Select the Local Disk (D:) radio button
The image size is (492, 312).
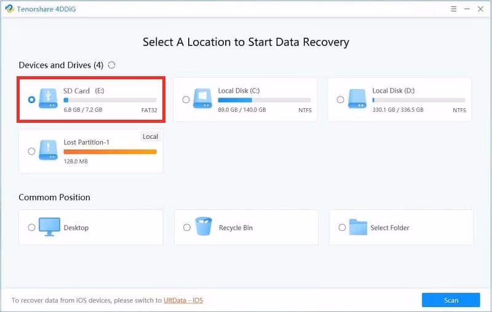[340, 99]
